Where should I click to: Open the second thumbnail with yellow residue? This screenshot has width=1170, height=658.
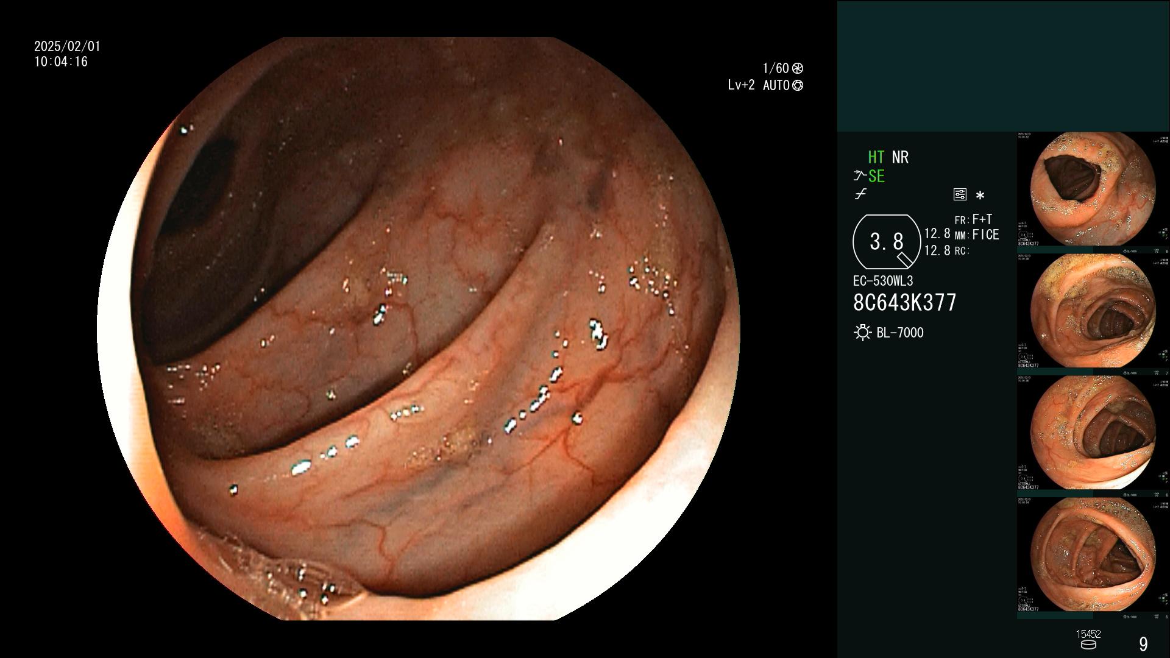click(1093, 311)
